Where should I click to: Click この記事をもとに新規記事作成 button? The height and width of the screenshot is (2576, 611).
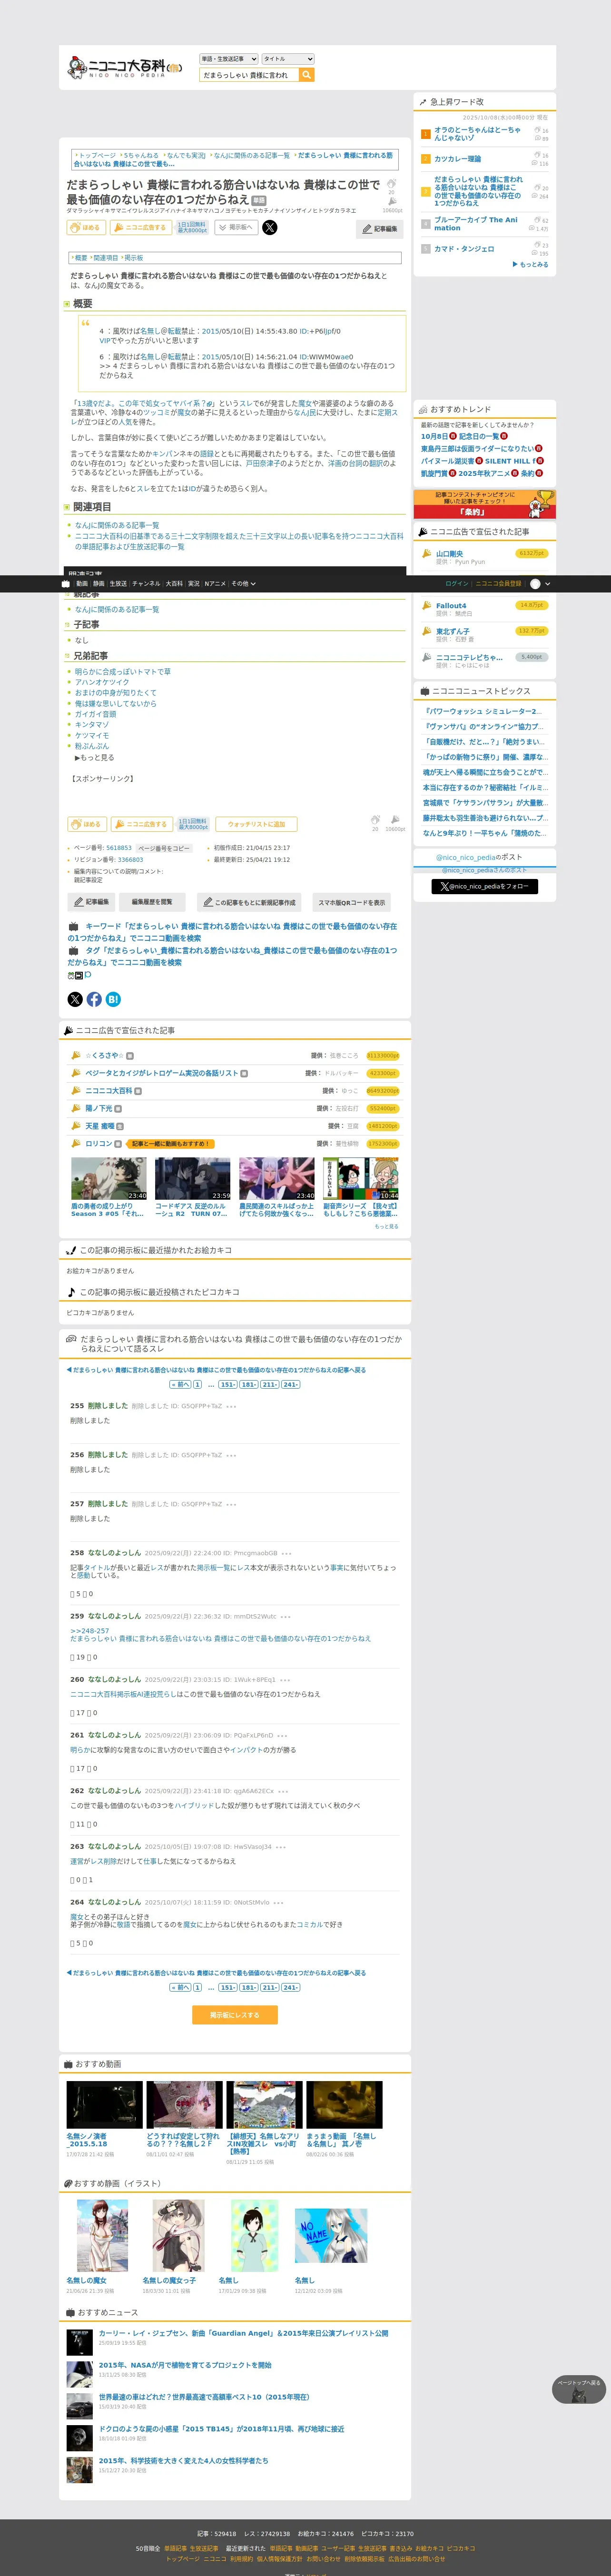coord(250,902)
